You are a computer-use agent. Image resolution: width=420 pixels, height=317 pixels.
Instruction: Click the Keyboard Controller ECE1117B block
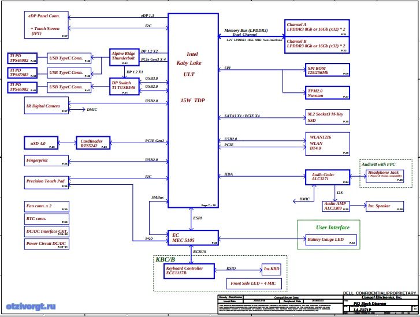pos(189,271)
